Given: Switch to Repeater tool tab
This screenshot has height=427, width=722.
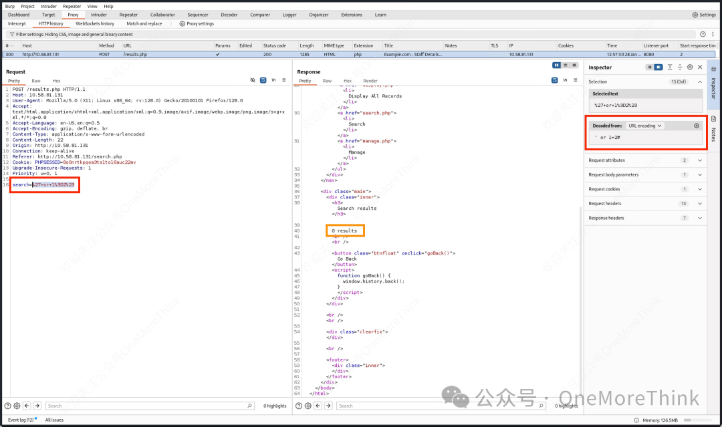Looking at the screenshot, I should (128, 15).
